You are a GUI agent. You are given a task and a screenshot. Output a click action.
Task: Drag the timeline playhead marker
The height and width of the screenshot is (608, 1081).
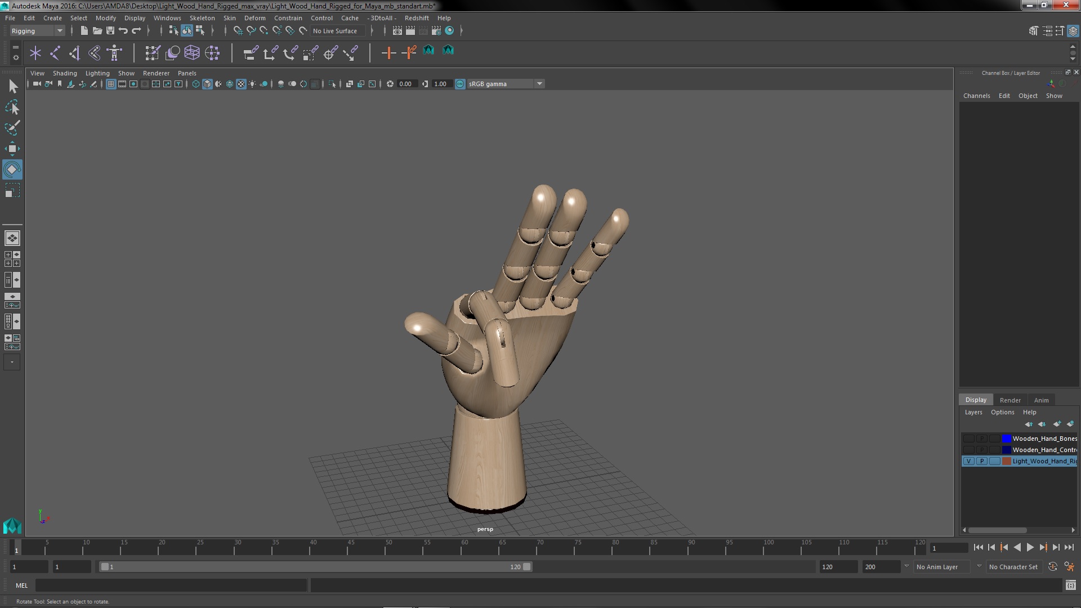coord(16,548)
